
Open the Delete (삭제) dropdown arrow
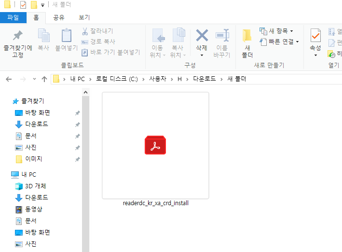pos(202,55)
